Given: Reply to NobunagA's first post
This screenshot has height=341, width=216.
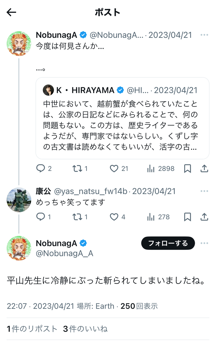Looking at the screenshot, I should coord(41,169).
